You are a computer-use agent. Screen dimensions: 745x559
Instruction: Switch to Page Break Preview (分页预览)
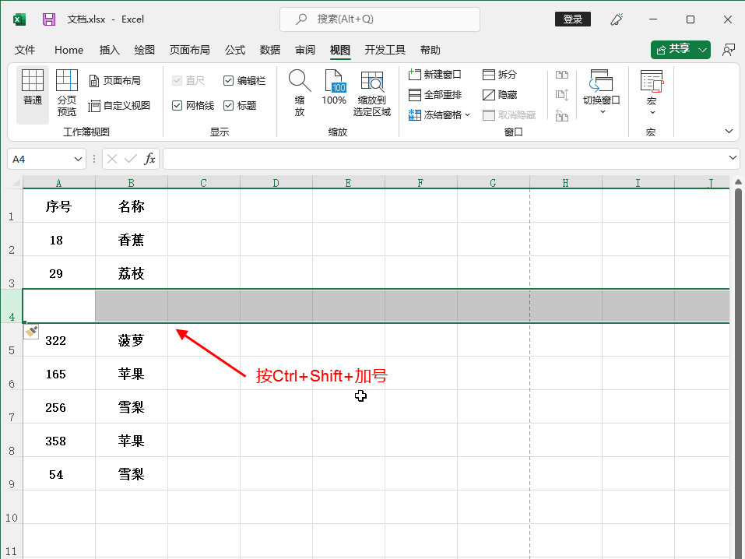tap(66, 93)
